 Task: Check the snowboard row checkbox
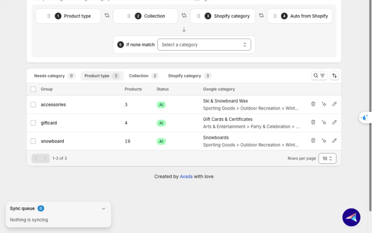tap(33, 141)
